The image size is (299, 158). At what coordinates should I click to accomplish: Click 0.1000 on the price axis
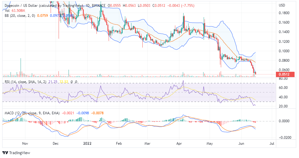284,51
